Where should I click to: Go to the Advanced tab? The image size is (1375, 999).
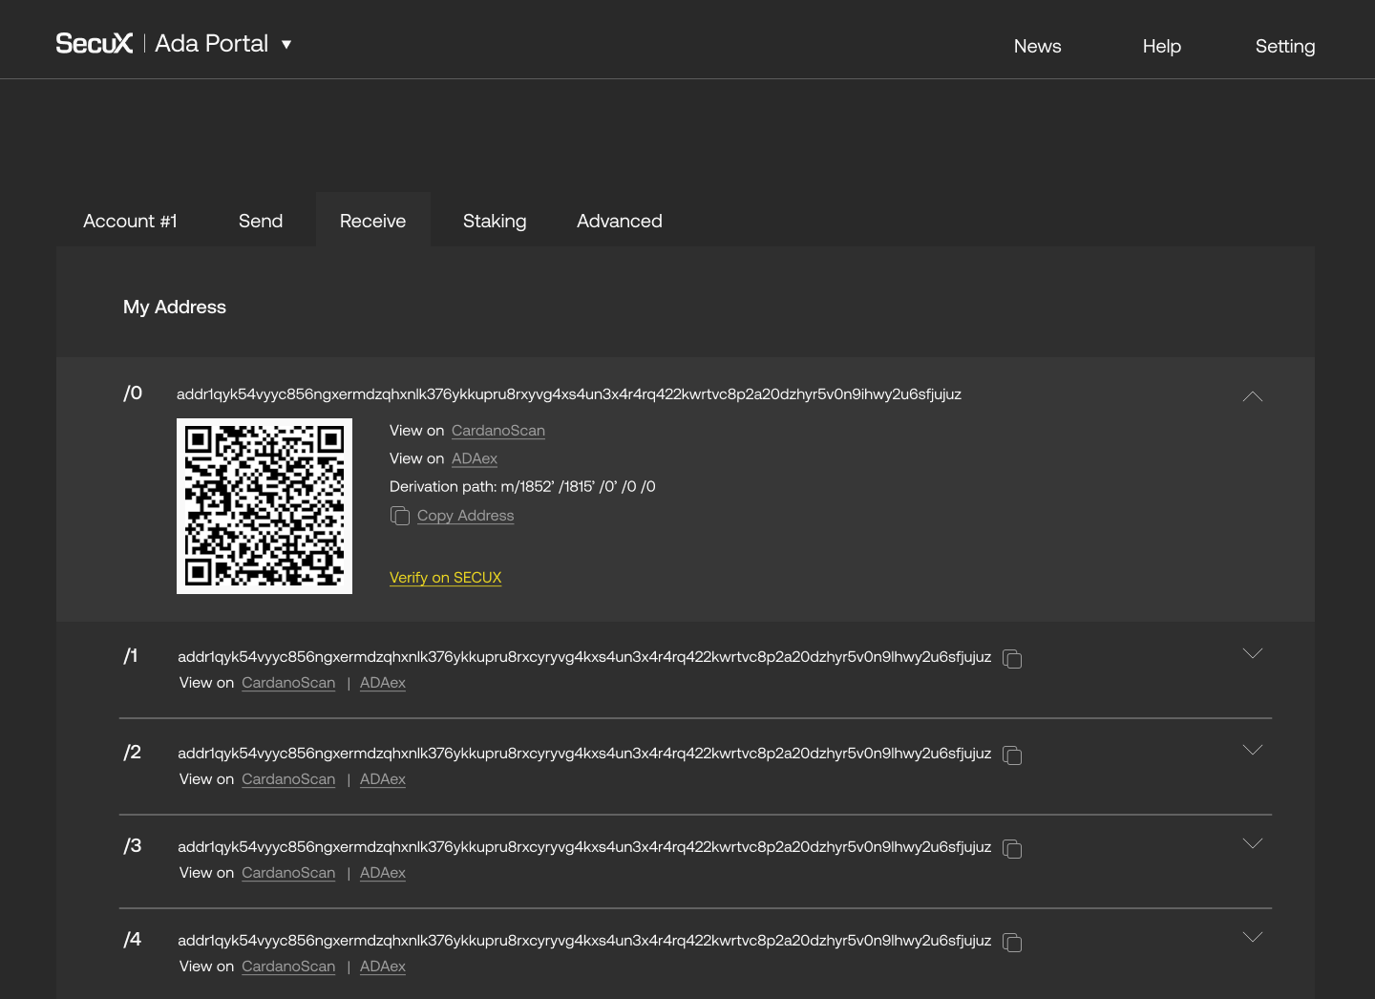click(620, 221)
